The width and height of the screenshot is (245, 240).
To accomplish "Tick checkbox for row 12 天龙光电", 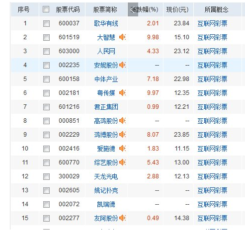I will (x=46, y=176).
